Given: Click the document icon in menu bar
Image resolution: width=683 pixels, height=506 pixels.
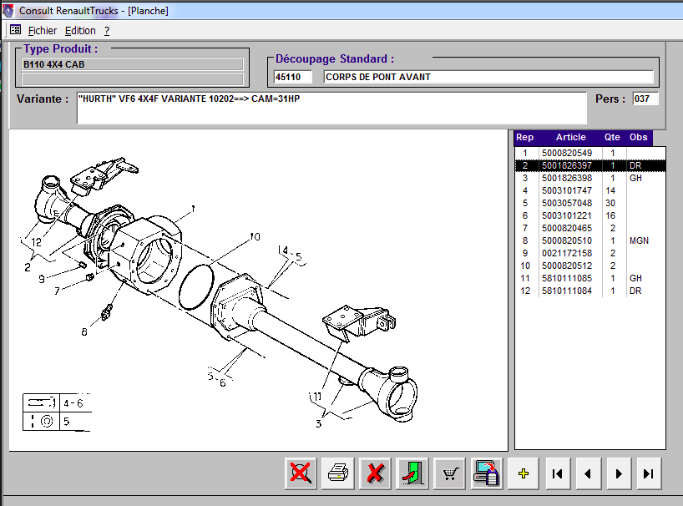Looking at the screenshot, I should point(15,30).
